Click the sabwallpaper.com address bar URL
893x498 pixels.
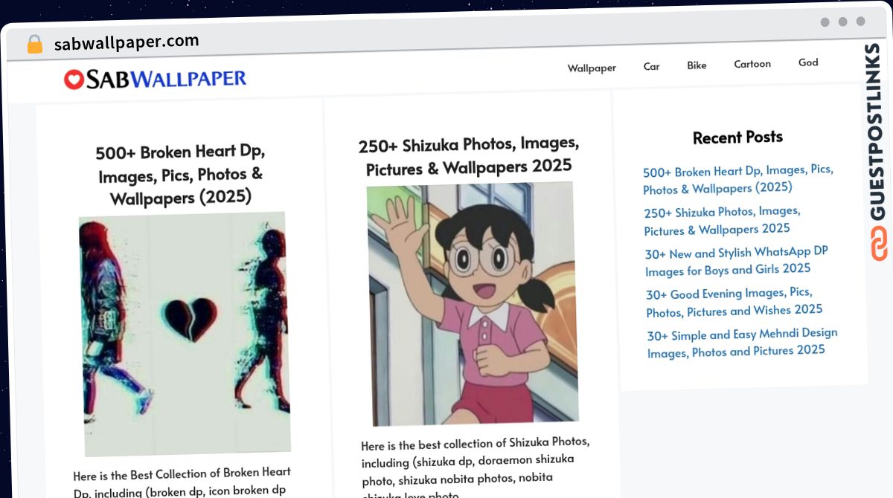(127, 42)
